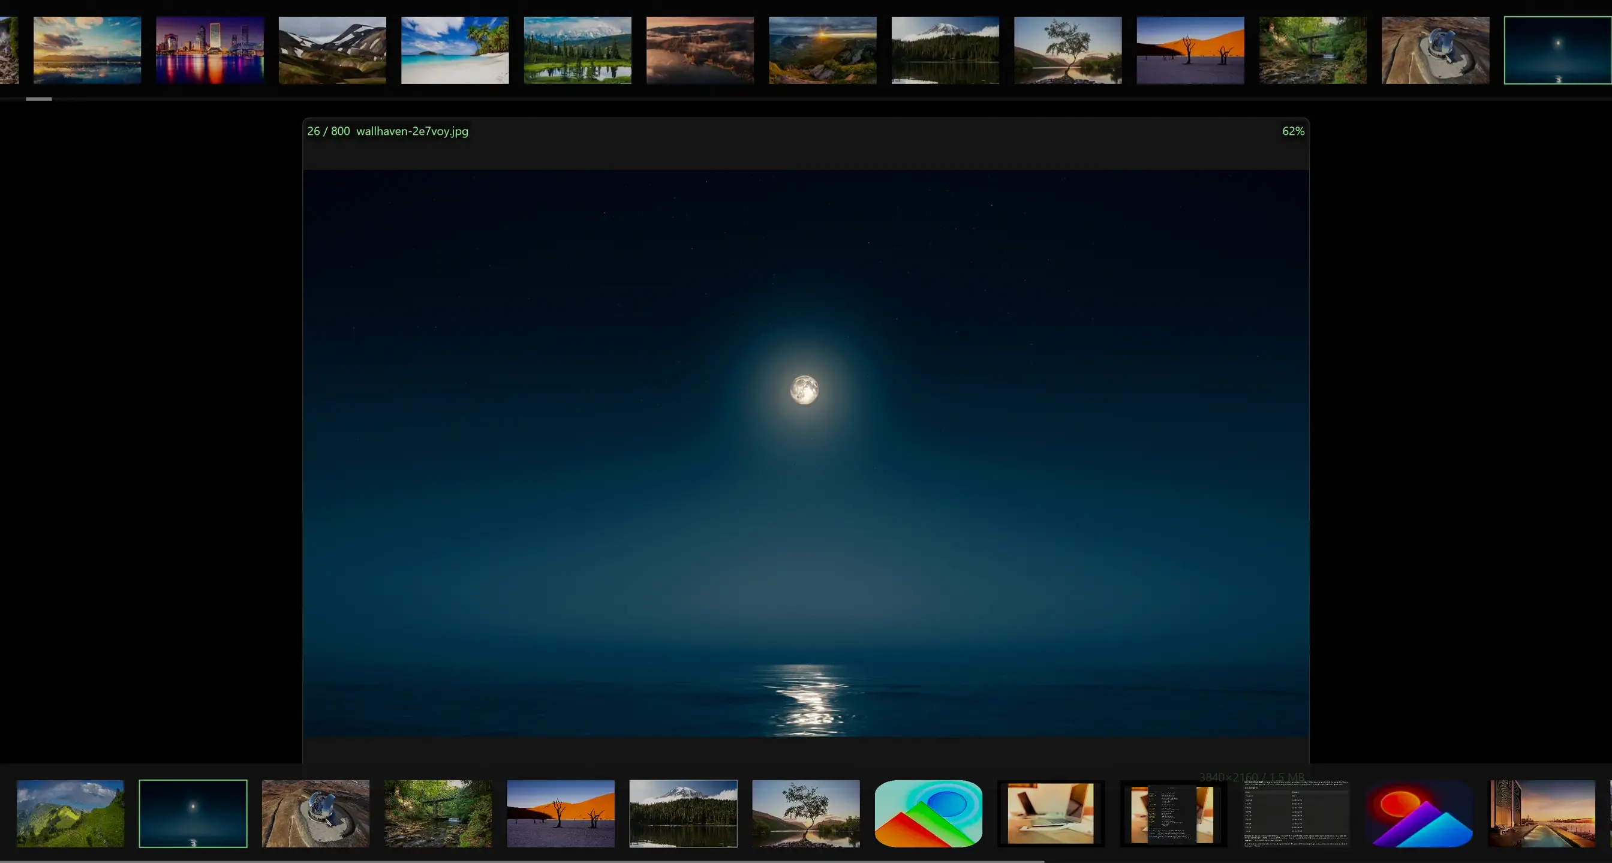This screenshot has height=863, width=1612.
Task: Open the hotel pool sunset thumbnail
Action: pos(1542,814)
